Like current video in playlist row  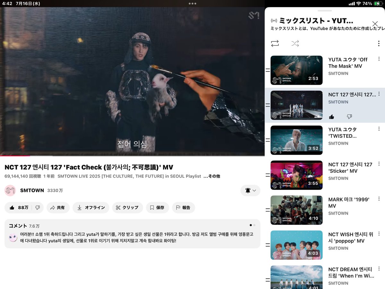(x=331, y=117)
